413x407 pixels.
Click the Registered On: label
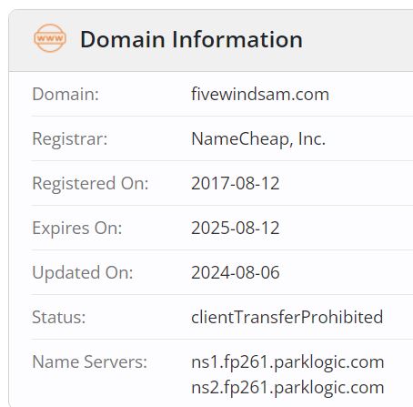point(90,183)
